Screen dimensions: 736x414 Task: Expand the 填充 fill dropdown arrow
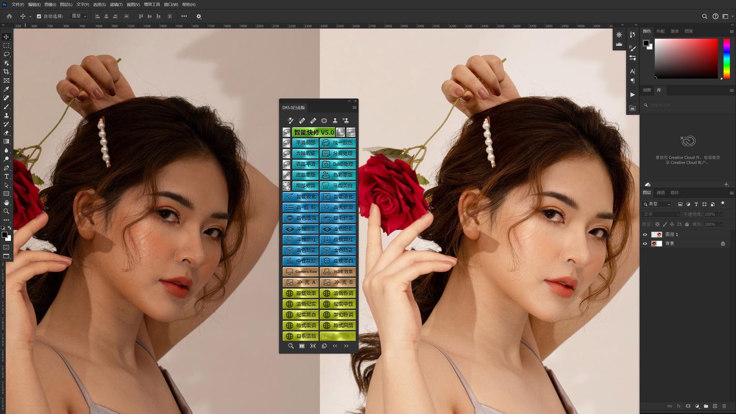pos(721,224)
